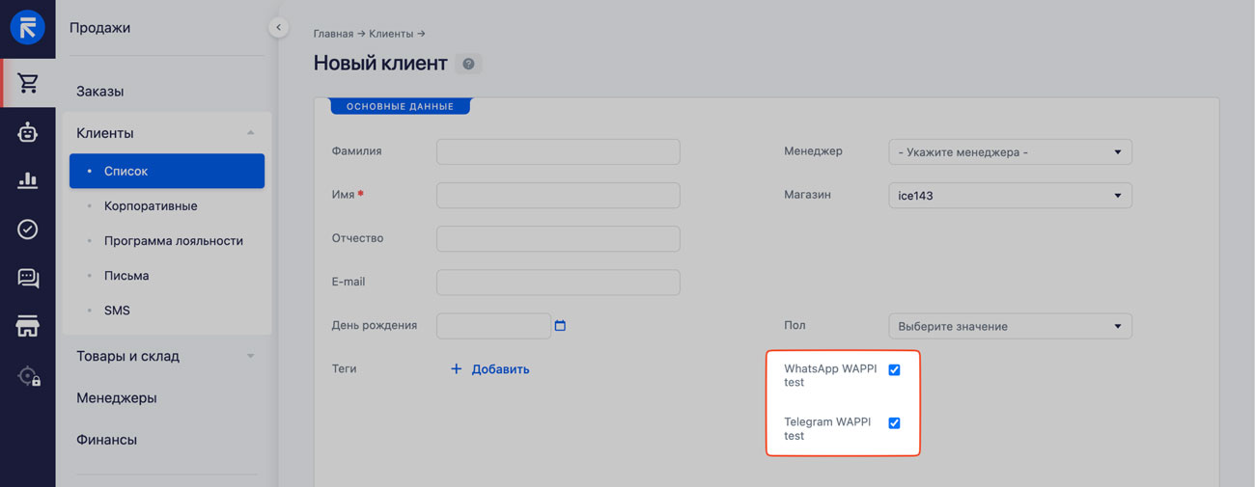Open the birthday calendar picker icon
This screenshot has width=1255, height=487.
pos(560,326)
